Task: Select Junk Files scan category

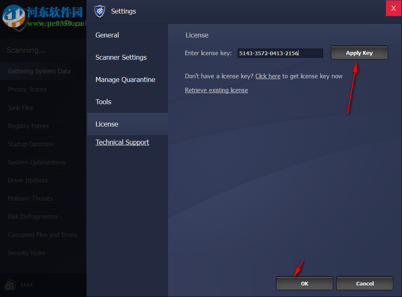Action: (x=21, y=108)
